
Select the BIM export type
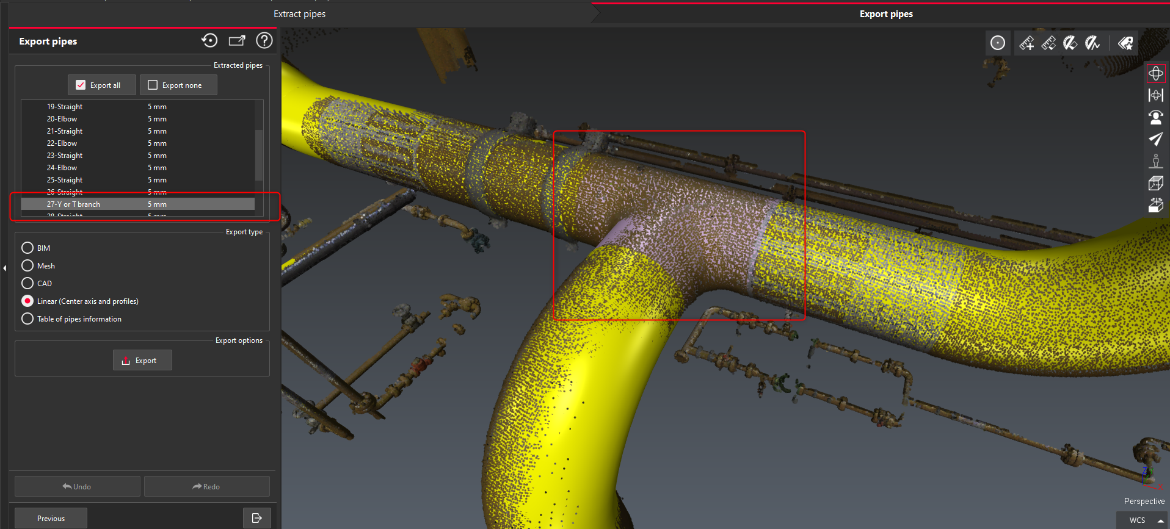tap(27, 248)
